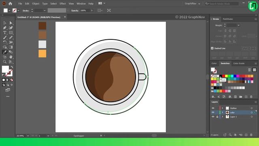Create new layer icon in Layers panel
This screenshot has width=259, height=146.
tap(246, 135)
